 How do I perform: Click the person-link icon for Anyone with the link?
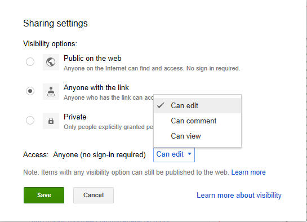[51, 91]
